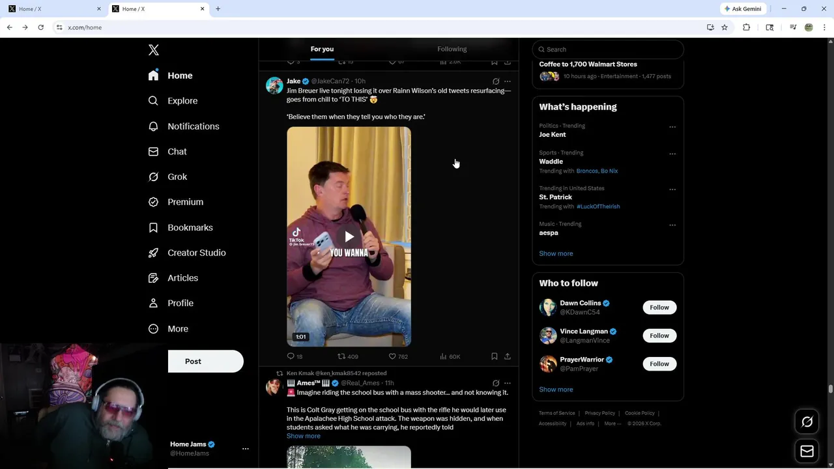Viewport: 834px width, 469px height.
Task: Share Jake's post
Action: (x=508, y=356)
